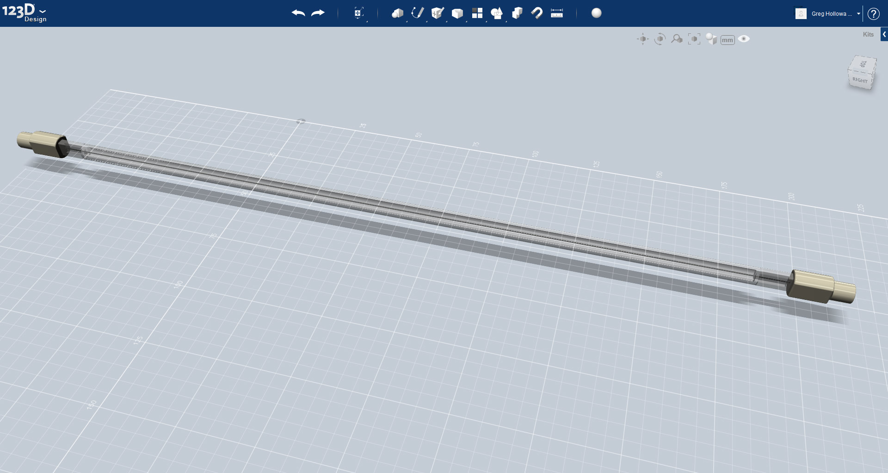Screen dimensions: 888x473
Task: Open the Material sphere tool
Action: pyautogui.click(x=597, y=13)
